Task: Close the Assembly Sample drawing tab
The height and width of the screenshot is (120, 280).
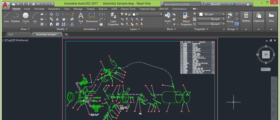Action: pos(59,34)
